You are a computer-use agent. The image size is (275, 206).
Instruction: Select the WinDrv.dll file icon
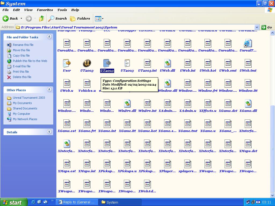pos(127,104)
